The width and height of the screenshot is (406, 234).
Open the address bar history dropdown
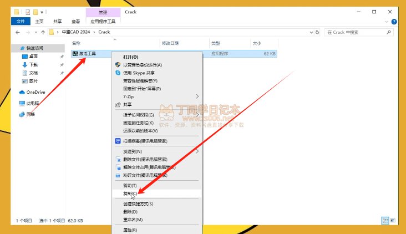311,32
